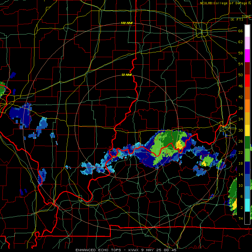Click the black TH swatch in the legend
This screenshot has height=252, width=252.
tap(247, 218)
